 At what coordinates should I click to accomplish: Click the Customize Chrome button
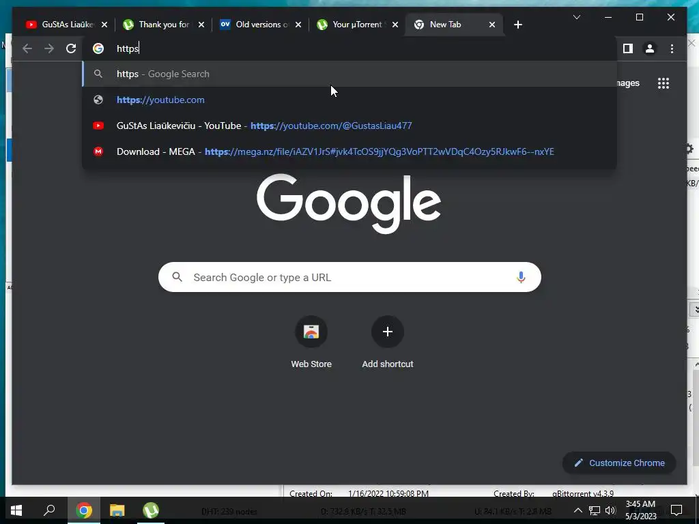pyautogui.click(x=619, y=463)
